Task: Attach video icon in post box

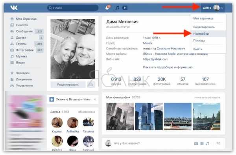Action: [202, 143]
